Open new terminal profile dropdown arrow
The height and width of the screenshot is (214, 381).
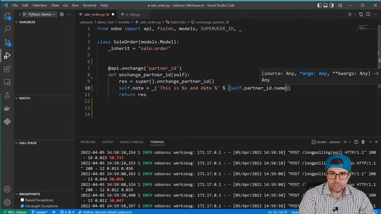(350, 142)
